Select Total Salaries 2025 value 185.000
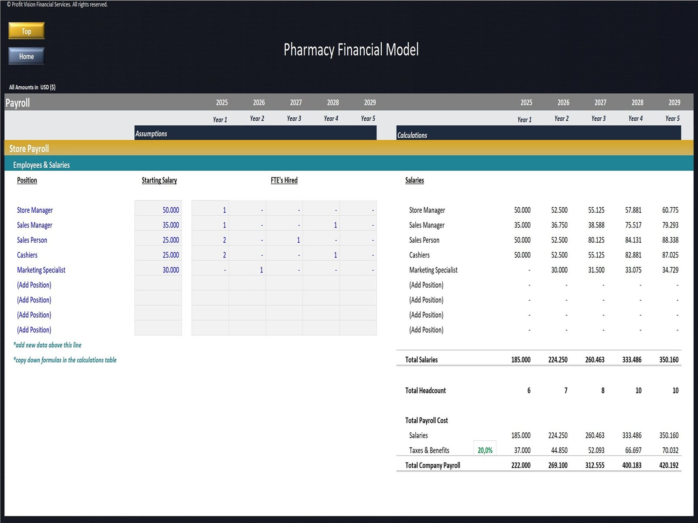Viewport: 698px width, 523px height. (520, 360)
